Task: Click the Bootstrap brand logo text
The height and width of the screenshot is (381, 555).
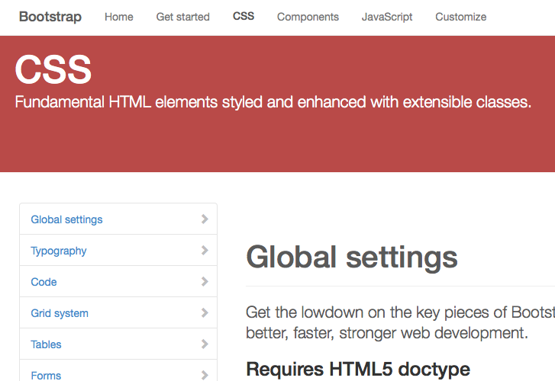Action: click(50, 17)
